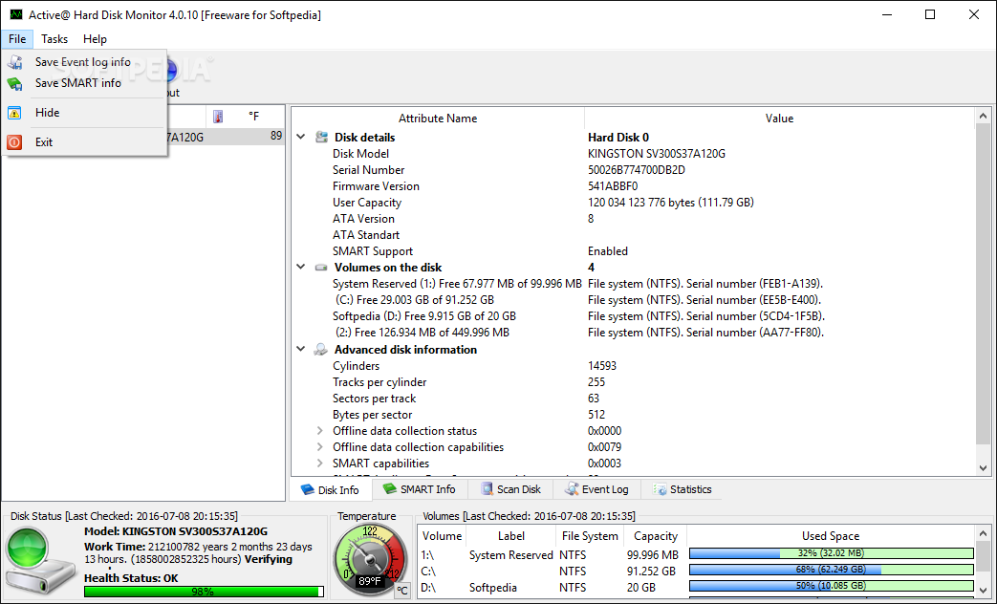997x604 pixels.
Task: Select the System Reserved (1:) volume row
Action: [633, 284]
